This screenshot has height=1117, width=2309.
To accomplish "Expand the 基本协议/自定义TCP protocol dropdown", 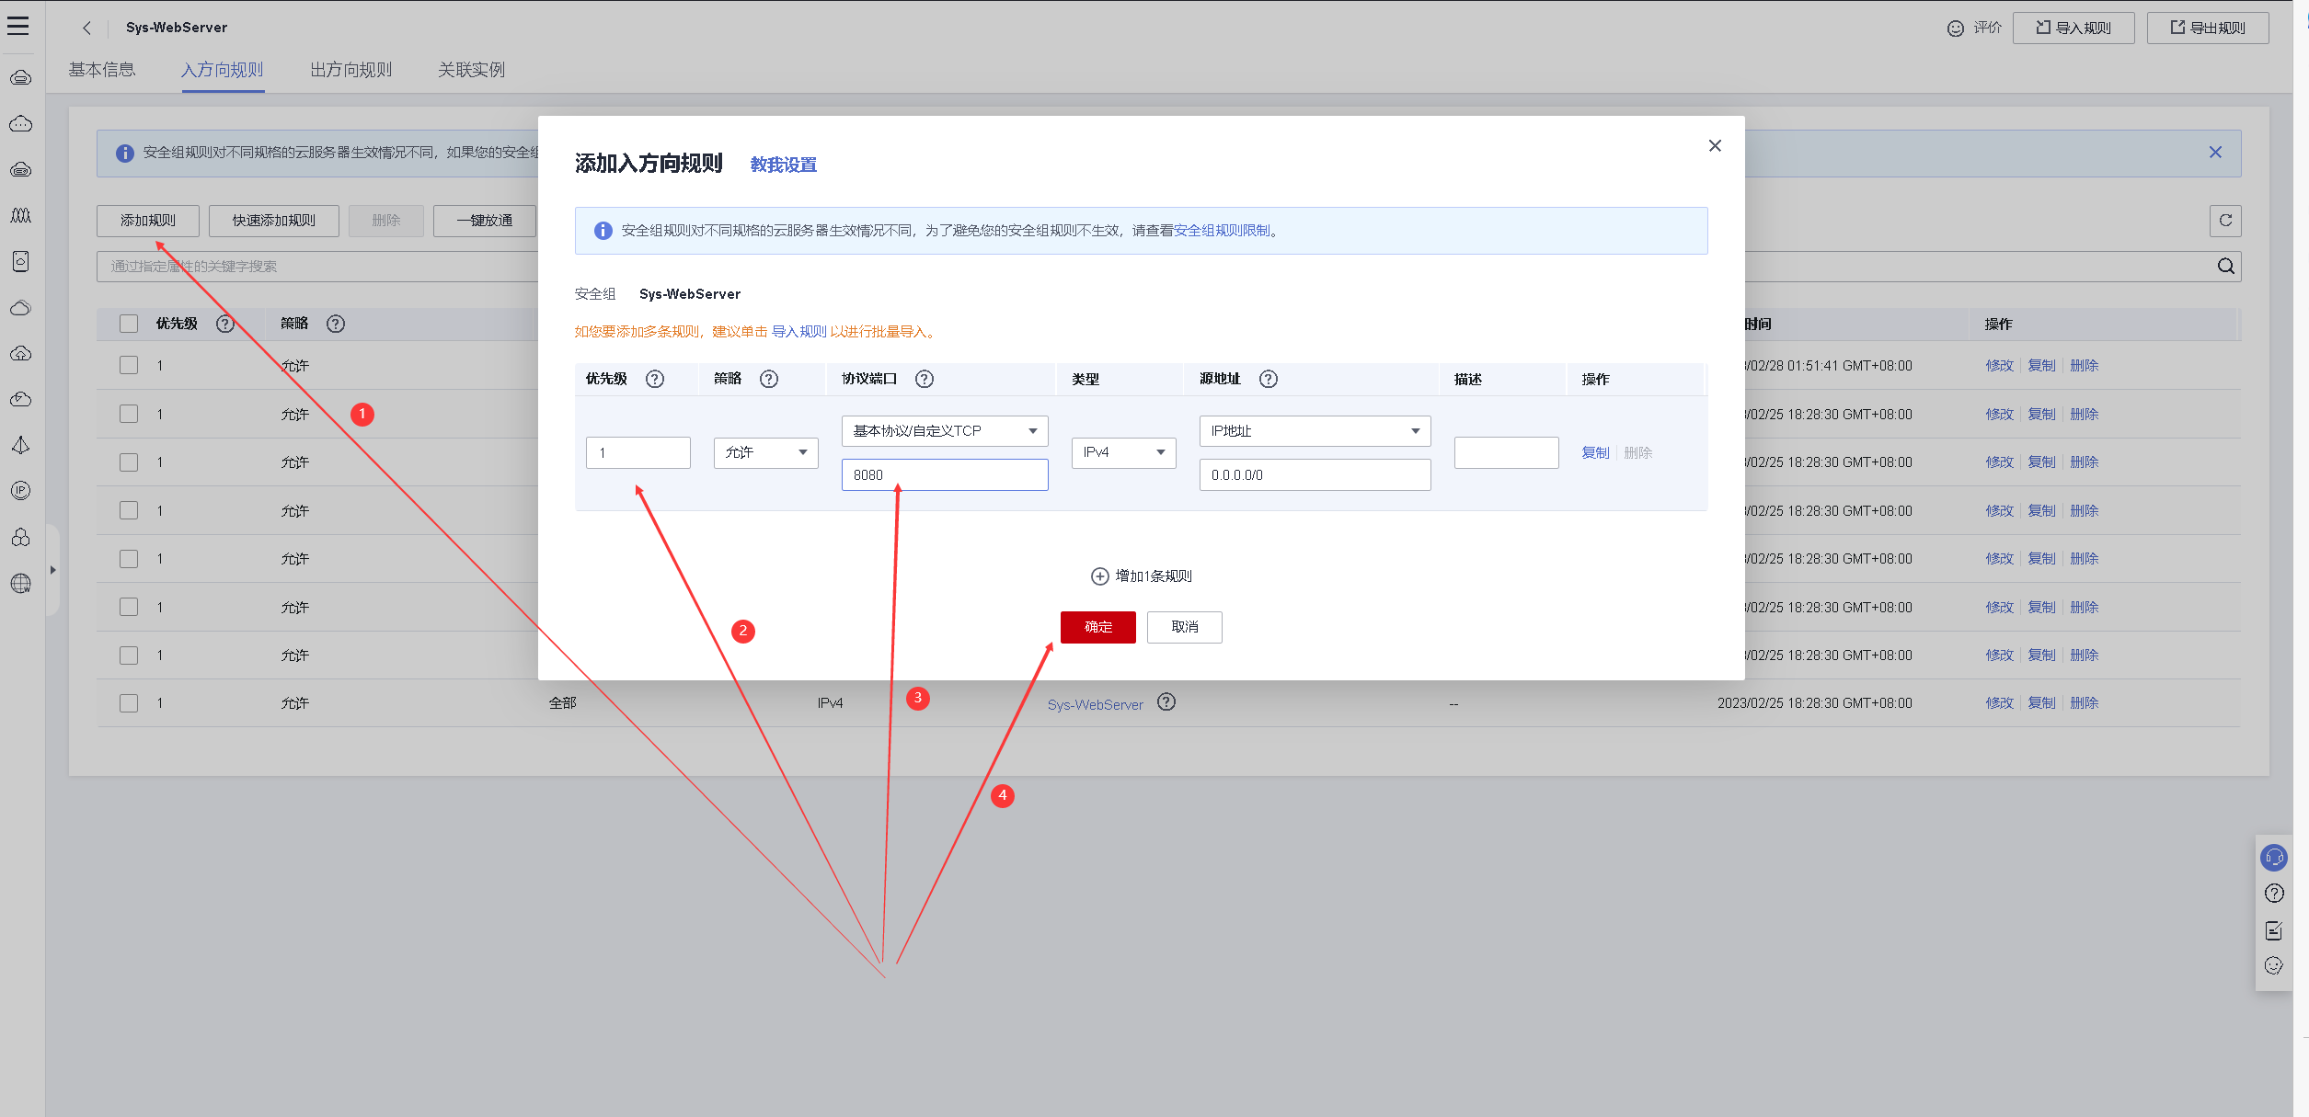I will click(x=944, y=431).
